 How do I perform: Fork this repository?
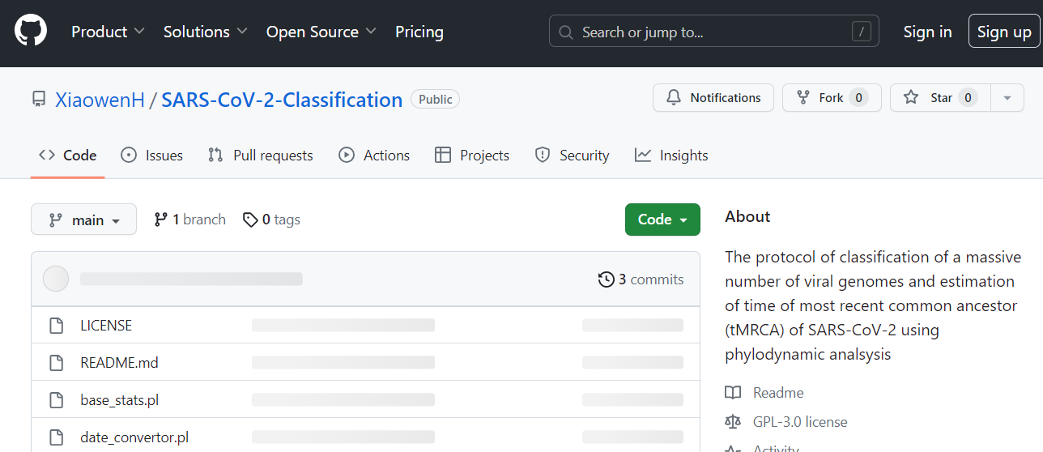click(832, 97)
